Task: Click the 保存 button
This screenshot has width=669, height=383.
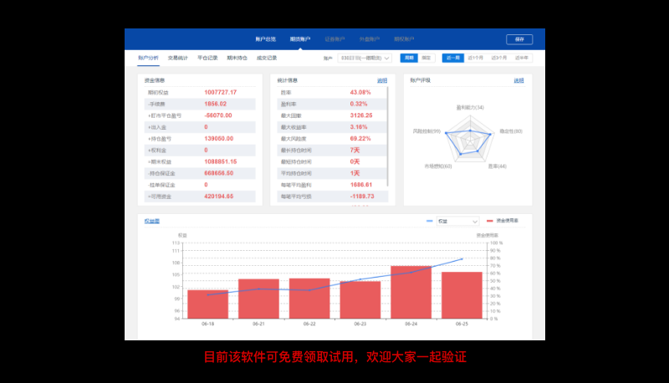Action: tap(519, 39)
